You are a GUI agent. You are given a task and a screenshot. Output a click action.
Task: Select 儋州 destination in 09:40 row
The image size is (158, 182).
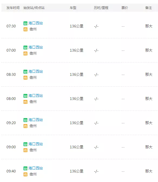[x=33, y=174]
